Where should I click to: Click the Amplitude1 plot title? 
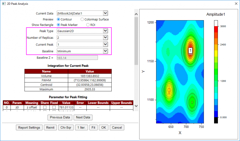coord(216,14)
